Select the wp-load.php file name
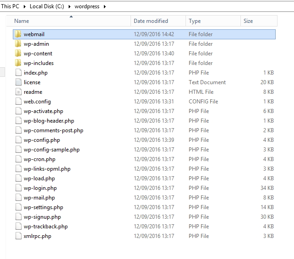 pos(39,178)
